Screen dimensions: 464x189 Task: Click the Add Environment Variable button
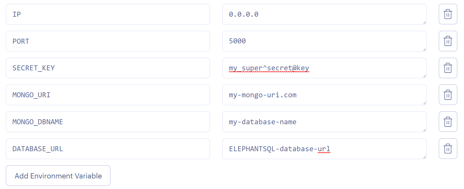tap(58, 176)
